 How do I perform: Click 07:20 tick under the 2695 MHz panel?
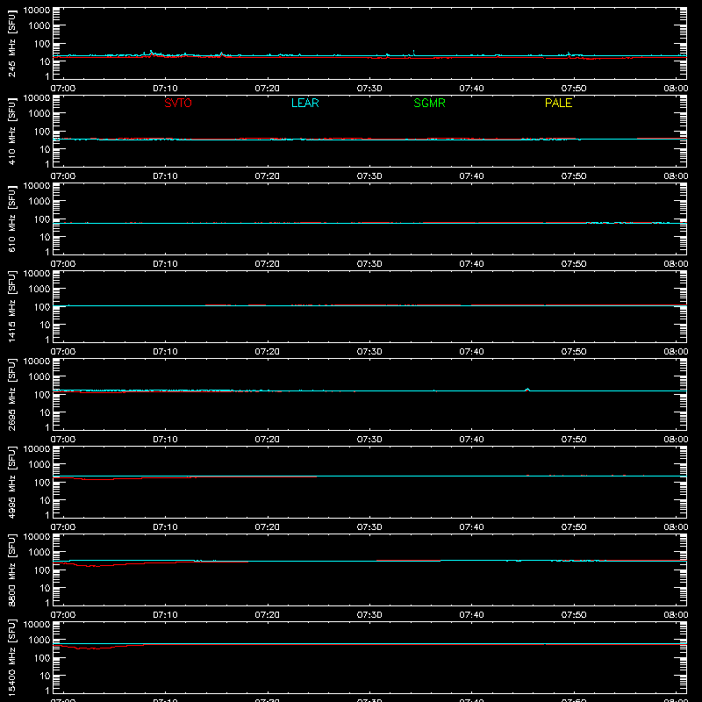268,440
